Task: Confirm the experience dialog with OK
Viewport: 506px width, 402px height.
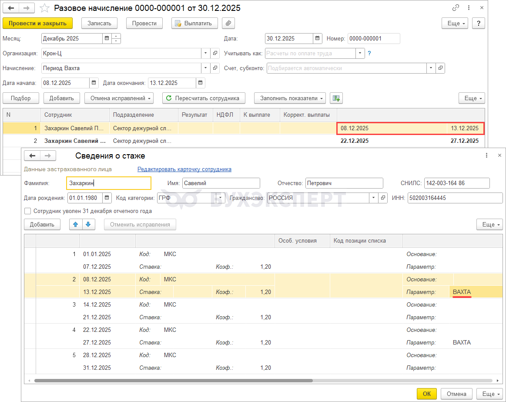Action: tap(426, 394)
